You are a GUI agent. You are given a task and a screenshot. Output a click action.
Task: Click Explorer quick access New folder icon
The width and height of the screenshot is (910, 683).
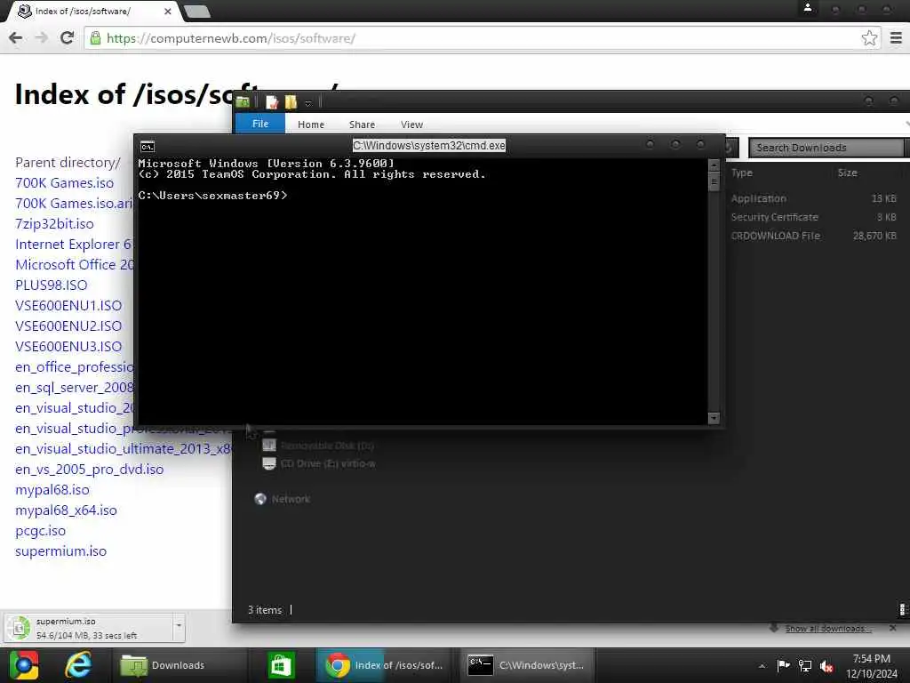[x=291, y=103]
